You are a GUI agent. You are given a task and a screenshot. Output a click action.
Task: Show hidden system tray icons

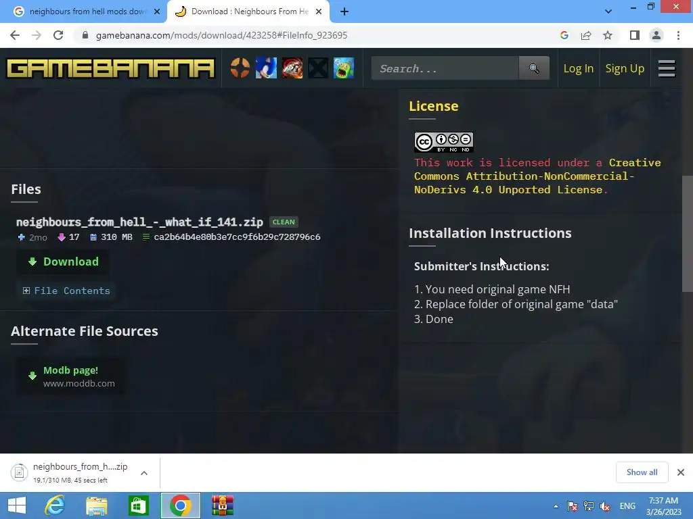[556, 506]
